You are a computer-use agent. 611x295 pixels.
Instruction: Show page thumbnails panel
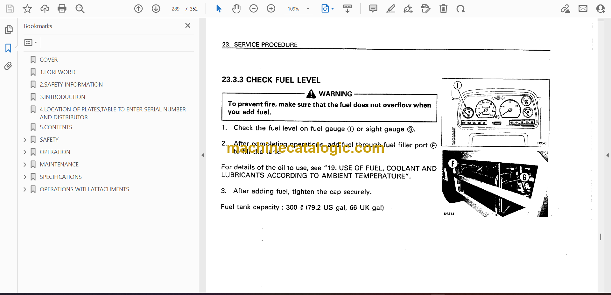point(9,30)
